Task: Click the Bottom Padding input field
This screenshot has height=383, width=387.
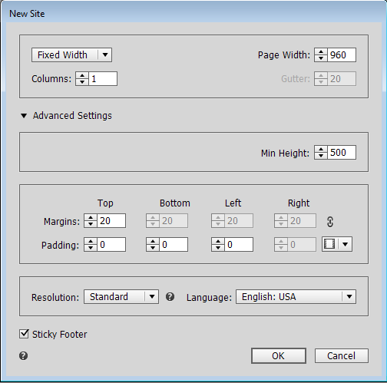Action: (174, 245)
